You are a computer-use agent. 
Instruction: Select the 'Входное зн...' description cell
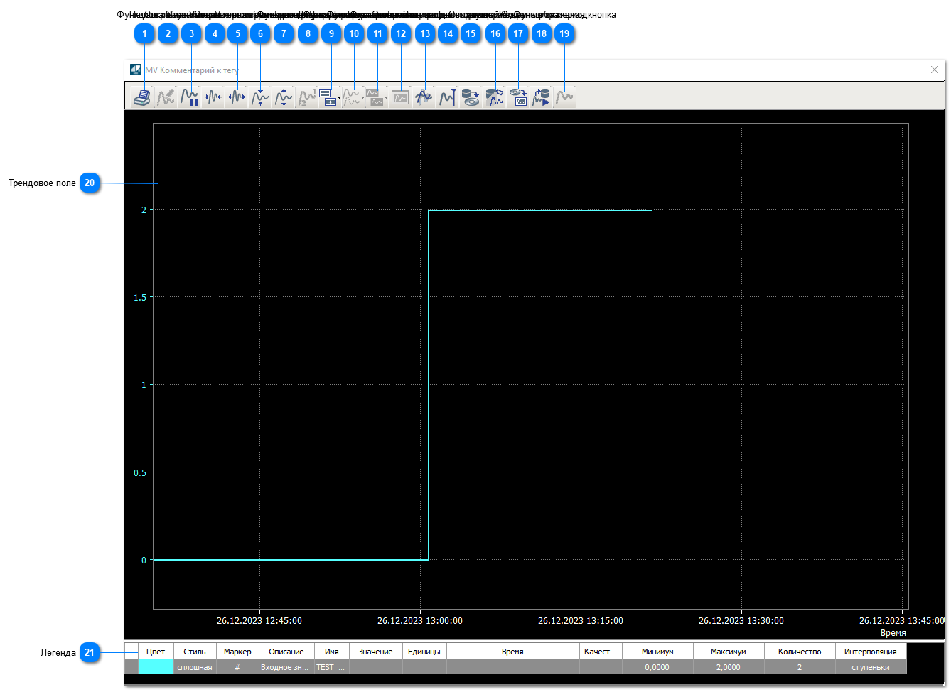point(286,667)
